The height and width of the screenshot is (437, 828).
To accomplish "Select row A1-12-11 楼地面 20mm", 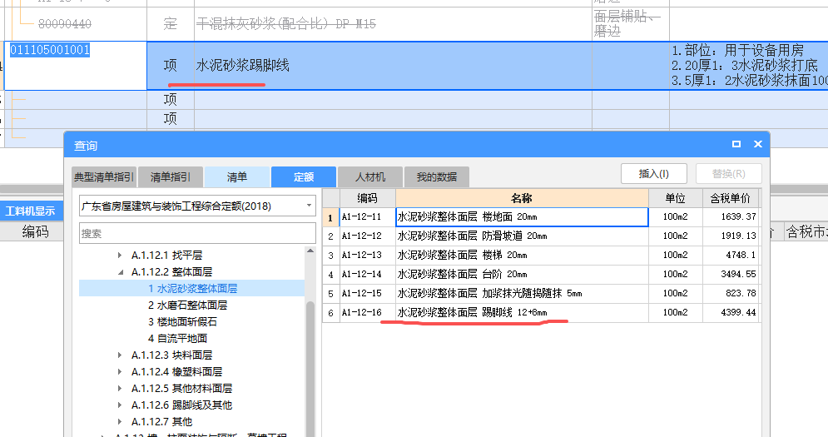I will pyautogui.click(x=541, y=217).
